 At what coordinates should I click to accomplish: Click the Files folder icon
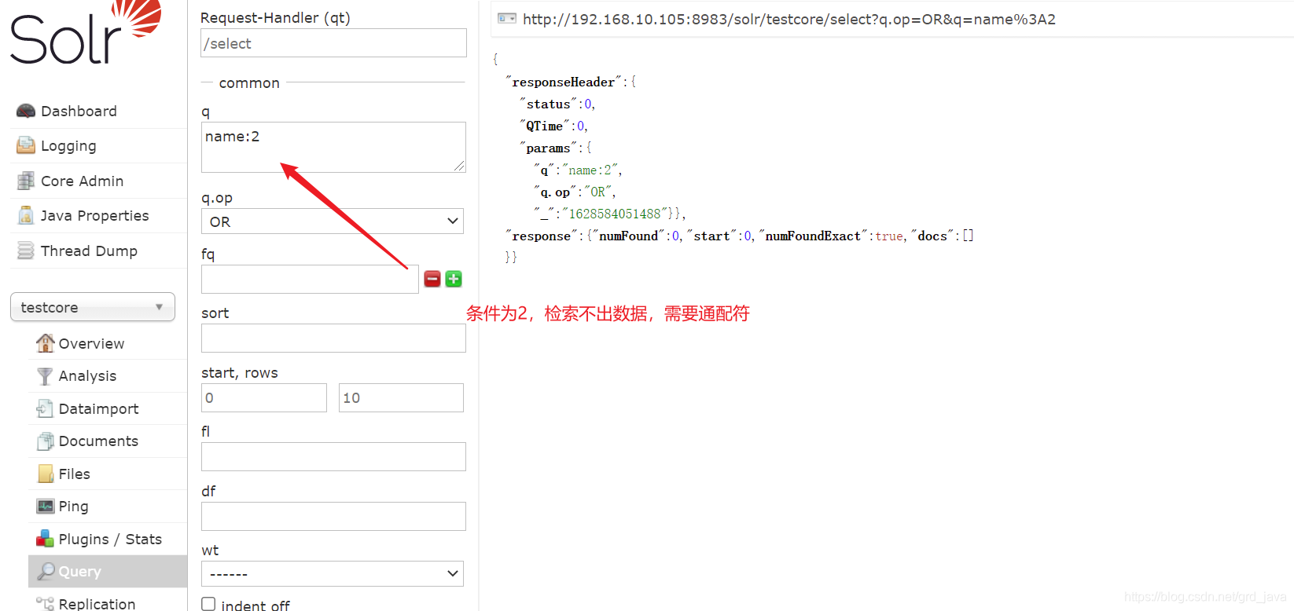tap(46, 474)
